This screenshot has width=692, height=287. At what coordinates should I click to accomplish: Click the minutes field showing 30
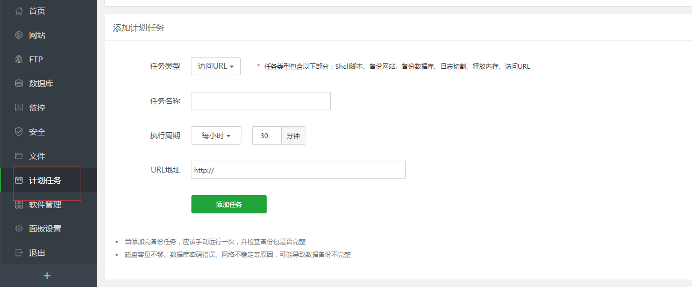coord(267,135)
